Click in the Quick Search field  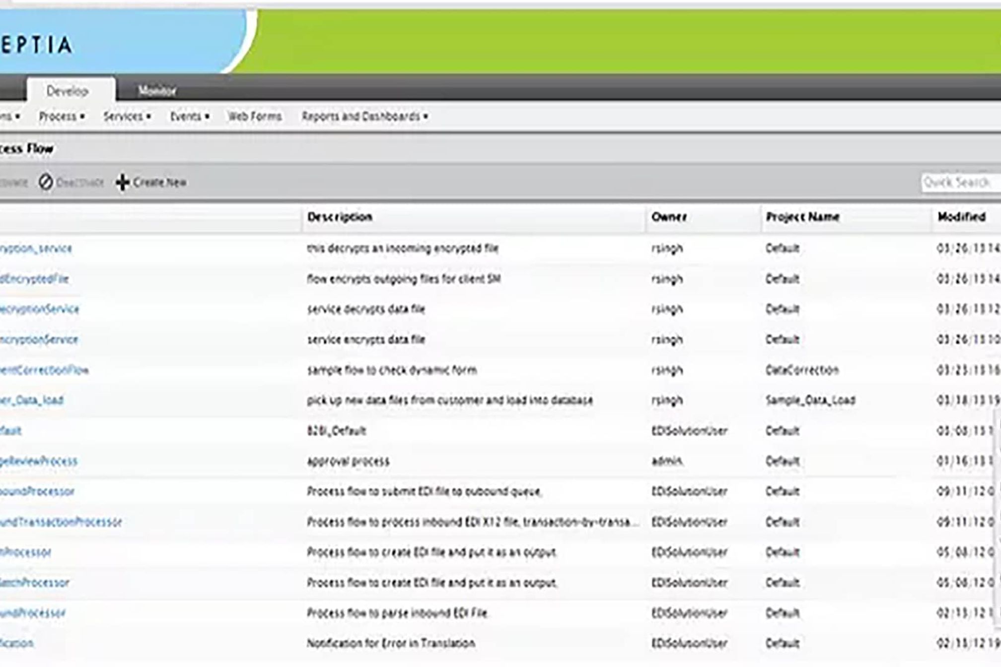(961, 182)
